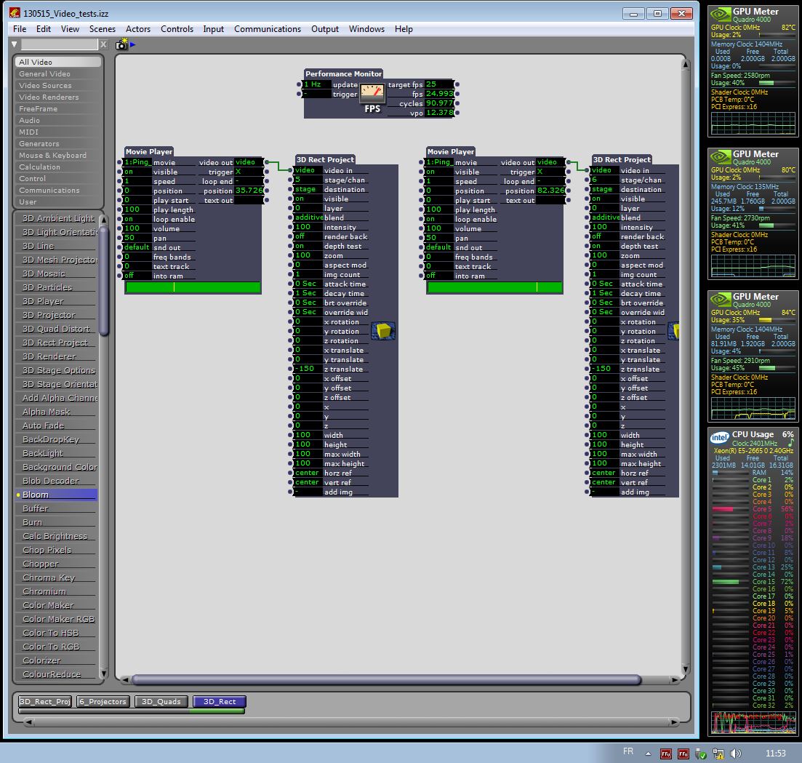Select the All Video actor category
Viewport: 802px width, 763px height.
[x=57, y=62]
